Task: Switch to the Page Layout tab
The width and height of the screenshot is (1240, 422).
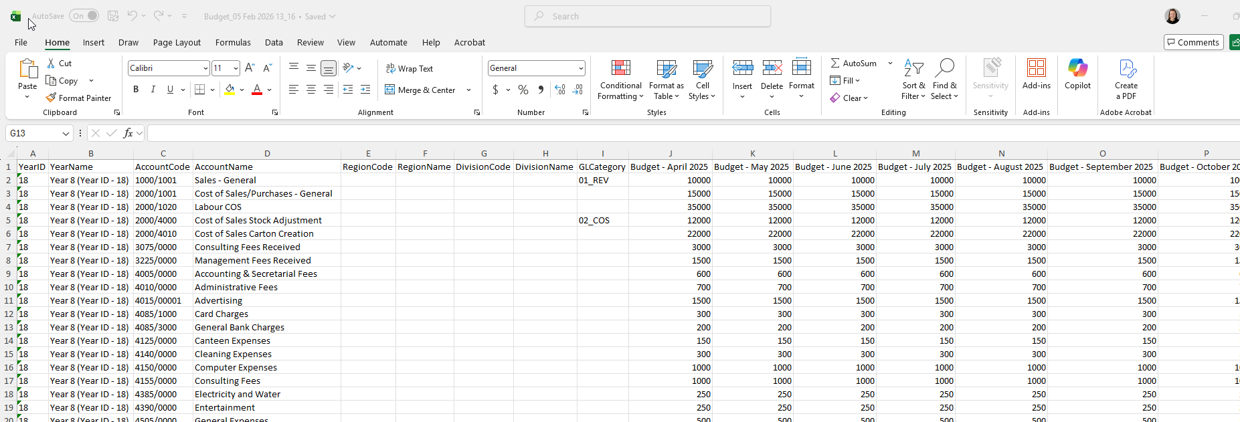Action: 177,42
